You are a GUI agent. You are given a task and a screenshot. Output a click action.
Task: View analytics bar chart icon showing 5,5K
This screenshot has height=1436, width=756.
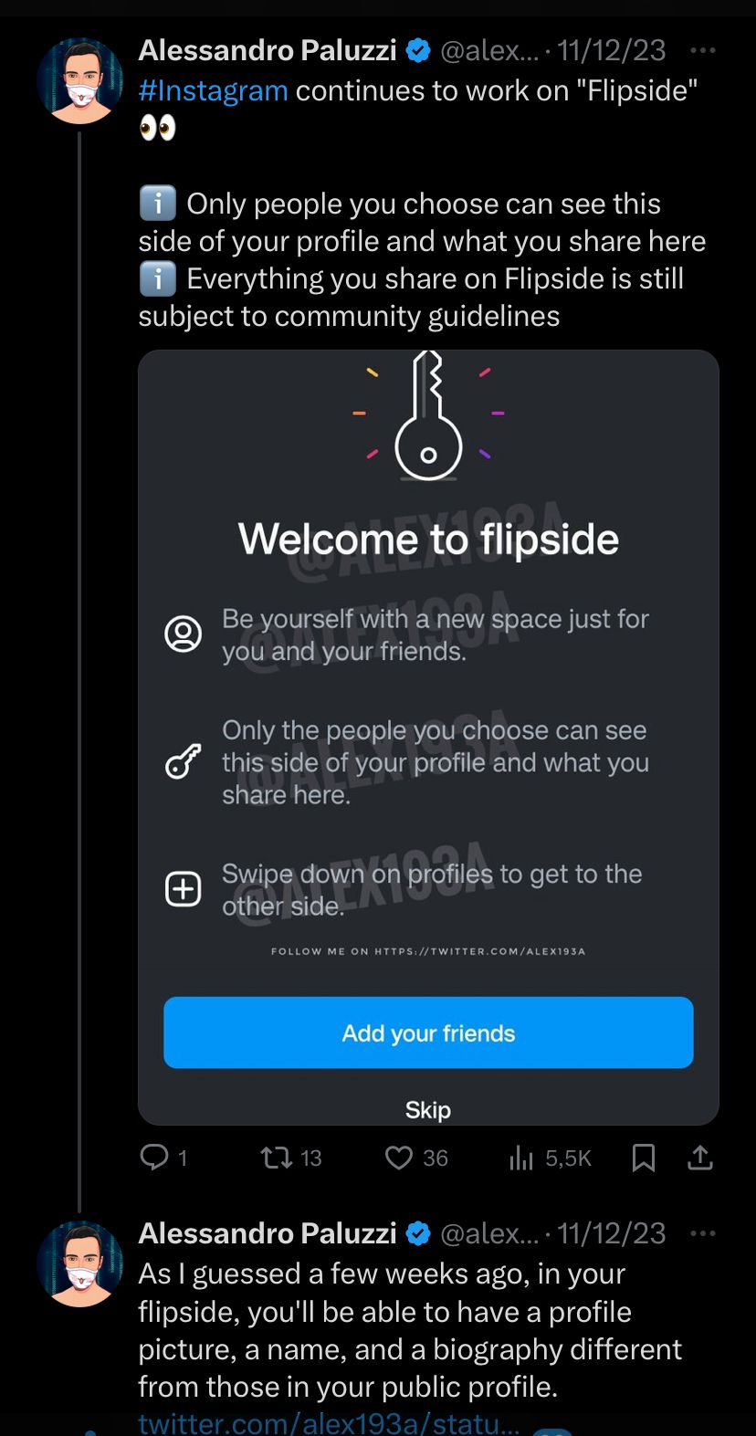pyautogui.click(x=521, y=1158)
